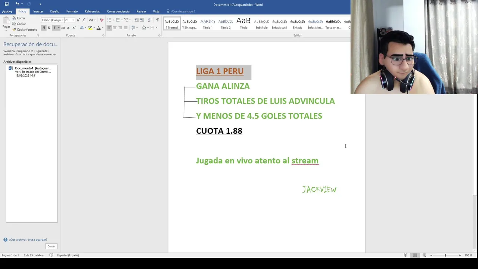Apply the Título 1 style
This screenshot has height=269, width=478.
208,24
